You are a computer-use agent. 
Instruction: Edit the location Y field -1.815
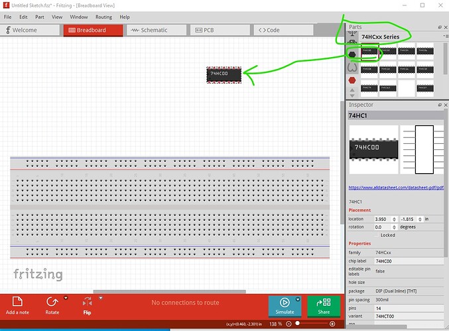[x=409, y=219]
